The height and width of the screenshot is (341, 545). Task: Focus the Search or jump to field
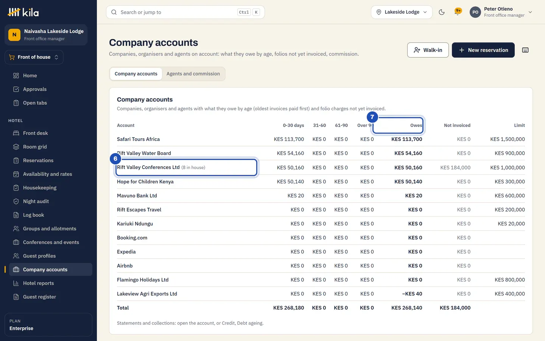coord(185,12)
